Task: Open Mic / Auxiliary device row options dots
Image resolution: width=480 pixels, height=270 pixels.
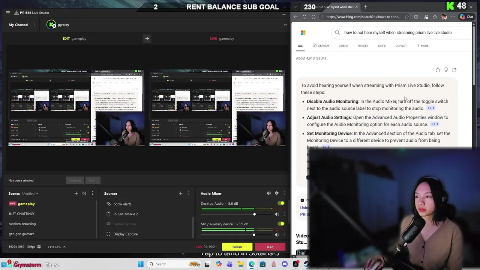Action: point(285,235)
